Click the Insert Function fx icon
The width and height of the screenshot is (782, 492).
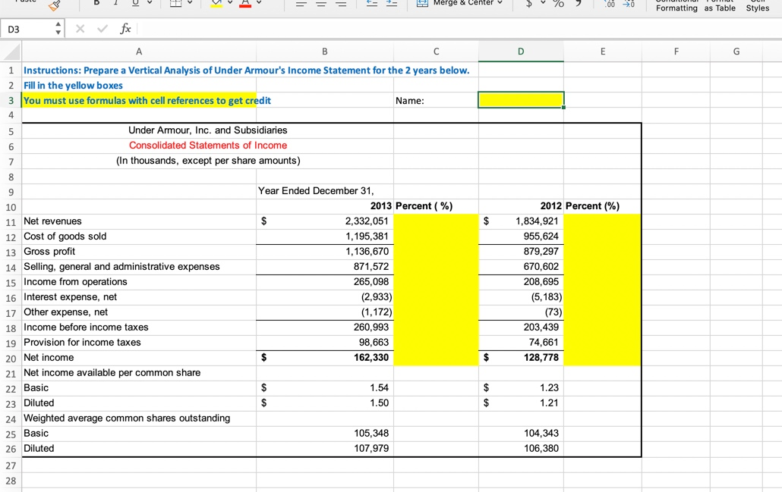pos(124,28)
